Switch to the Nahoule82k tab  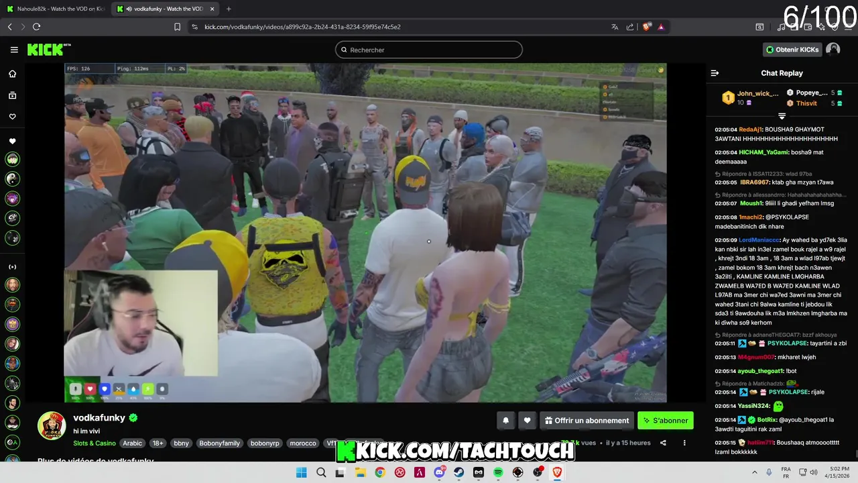pyautogui.click(x=55, y=9)
